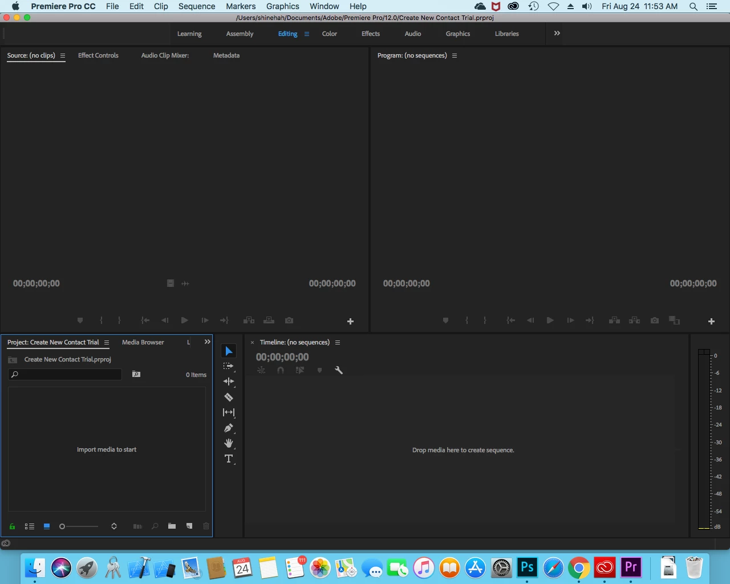This screenshot has width=730, height=584.
Task: Switch to the Color workspace
Action: [330, 34]
